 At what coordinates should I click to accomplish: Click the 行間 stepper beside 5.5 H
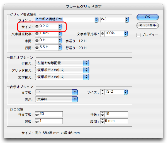(x=37, y=48)
